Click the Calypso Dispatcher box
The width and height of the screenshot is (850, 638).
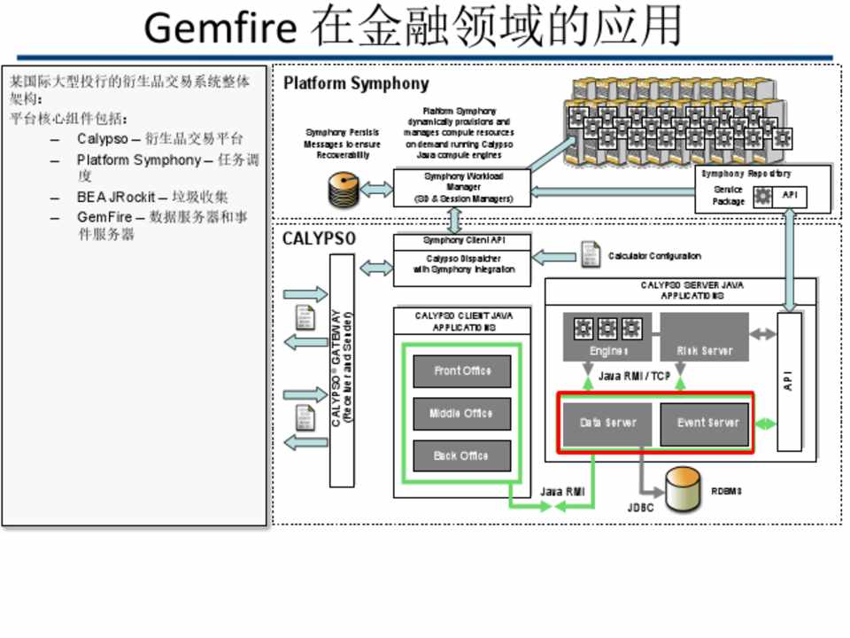[464, 264]
